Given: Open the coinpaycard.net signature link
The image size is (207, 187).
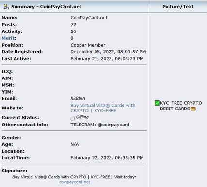Looking at the screenshot, I should (75, 182).
